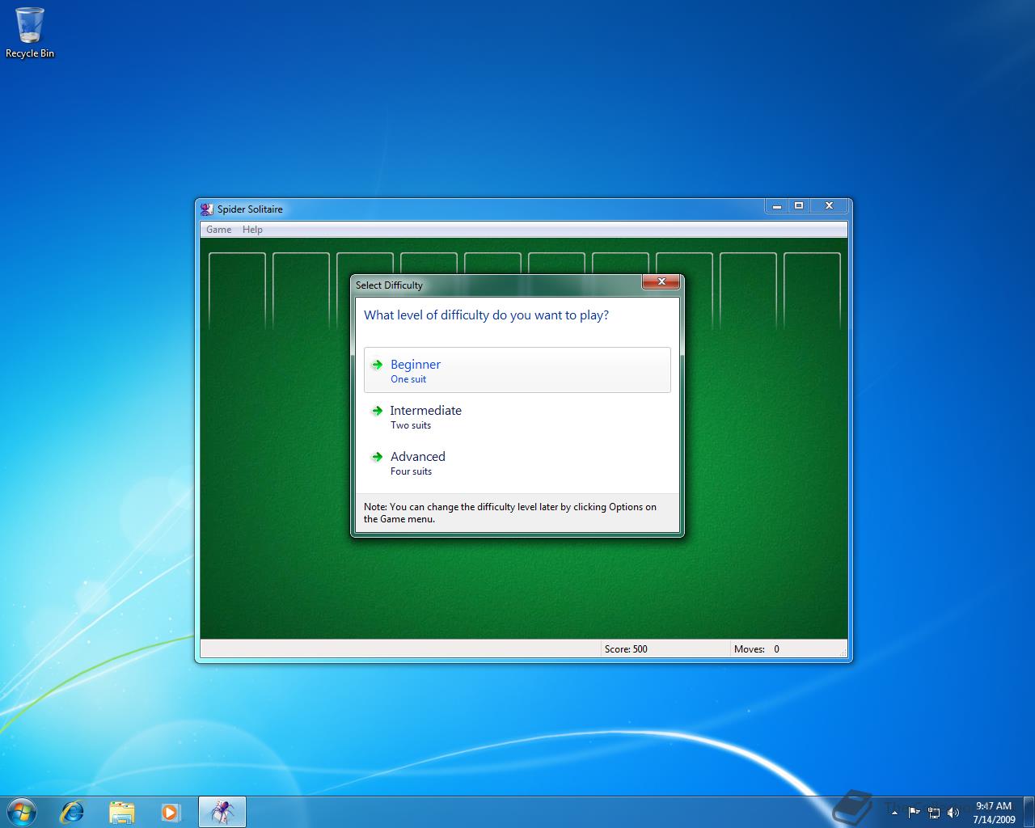
Task: Click the Moves: 0 status text
Action: click(757, 649)
